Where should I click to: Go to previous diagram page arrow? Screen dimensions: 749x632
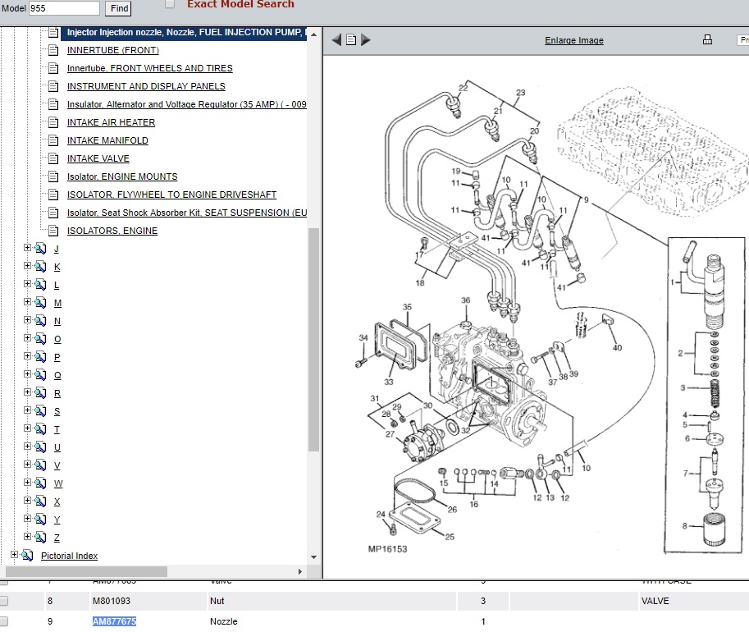click(336, 39)
